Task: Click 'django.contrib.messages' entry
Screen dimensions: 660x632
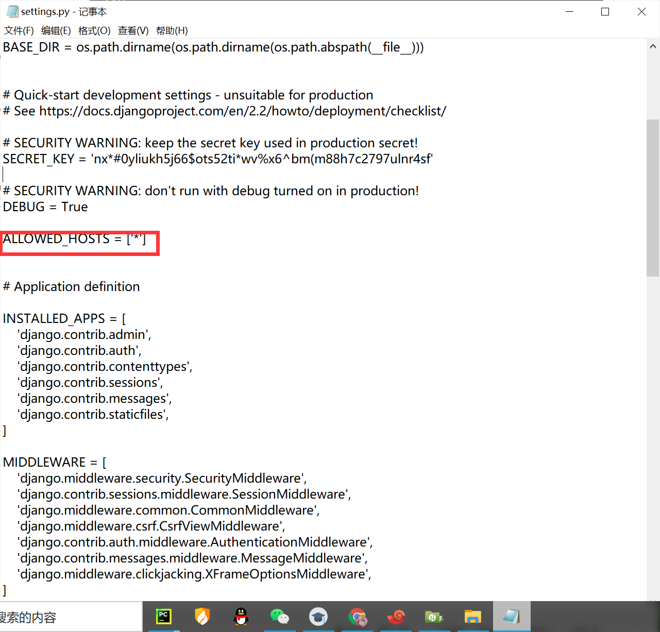Action: pyautogui.click(x=95, y=399)
